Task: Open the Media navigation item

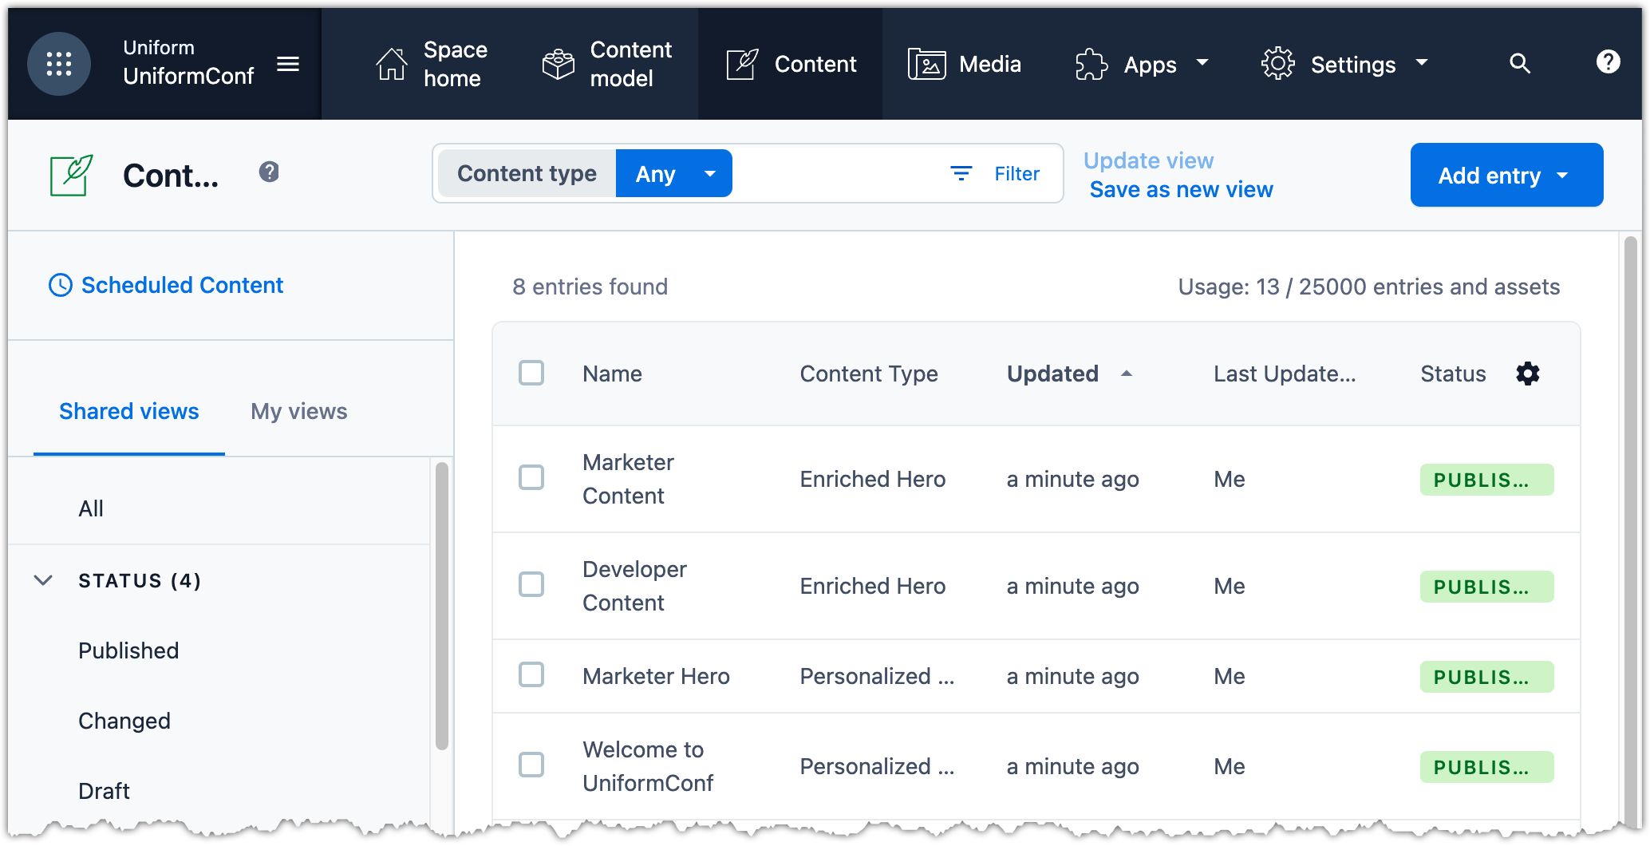Action: tap(965, 64)
